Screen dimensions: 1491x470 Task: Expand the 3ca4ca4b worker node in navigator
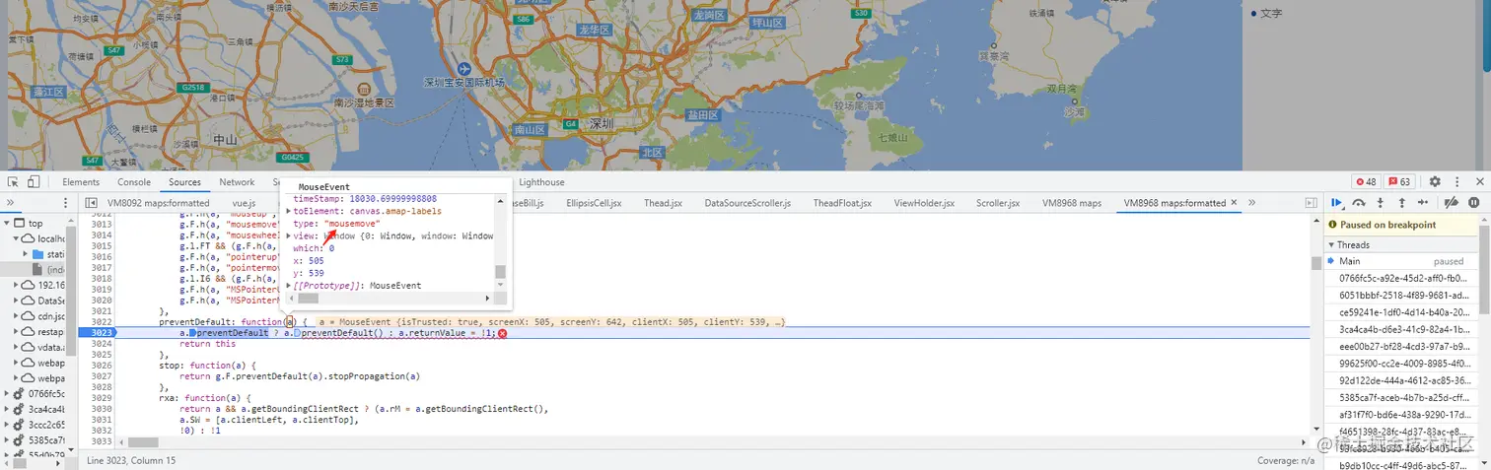tap(8, 409)
